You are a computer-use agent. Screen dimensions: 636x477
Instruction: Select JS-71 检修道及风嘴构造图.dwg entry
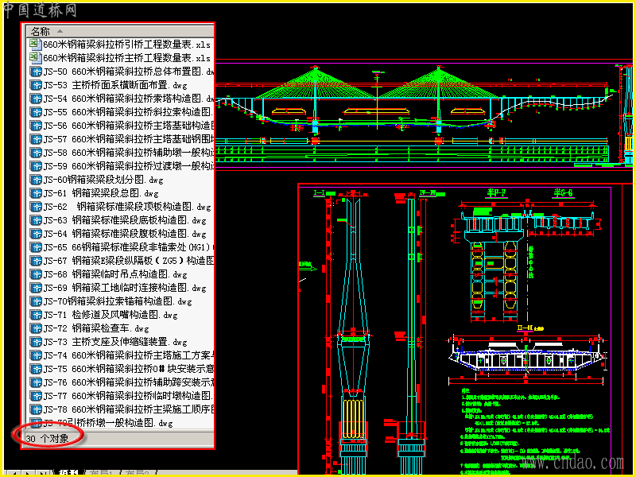[x=111, y=315]
